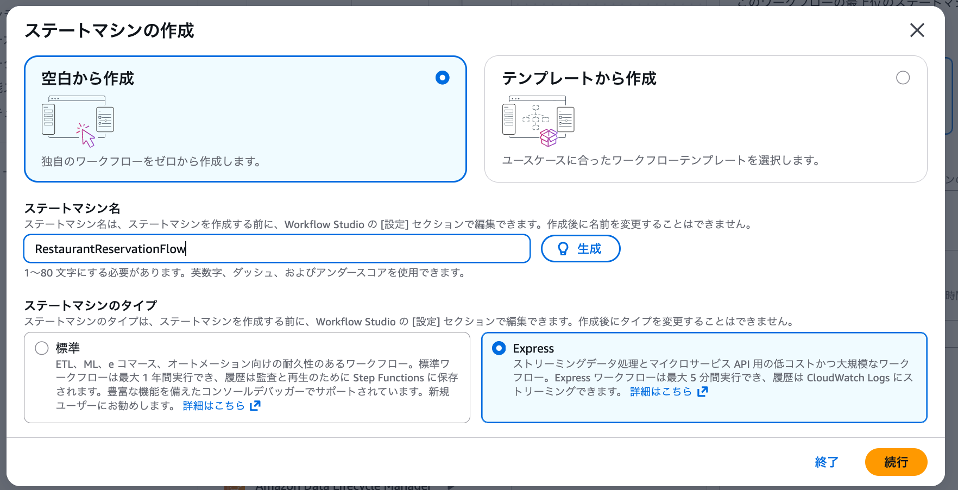Viewport: 958px width, 490px height.
Task: Open 標準ワークフローの詳細はこちら link
Action: (x=214, y=405)
